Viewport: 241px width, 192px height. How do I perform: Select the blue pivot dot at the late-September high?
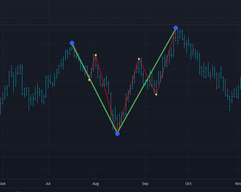pyautogui.click(x=176, y=28)
